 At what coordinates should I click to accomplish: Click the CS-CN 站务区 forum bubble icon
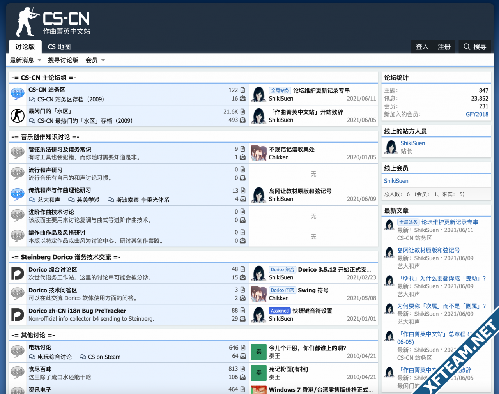coord(18,94)
